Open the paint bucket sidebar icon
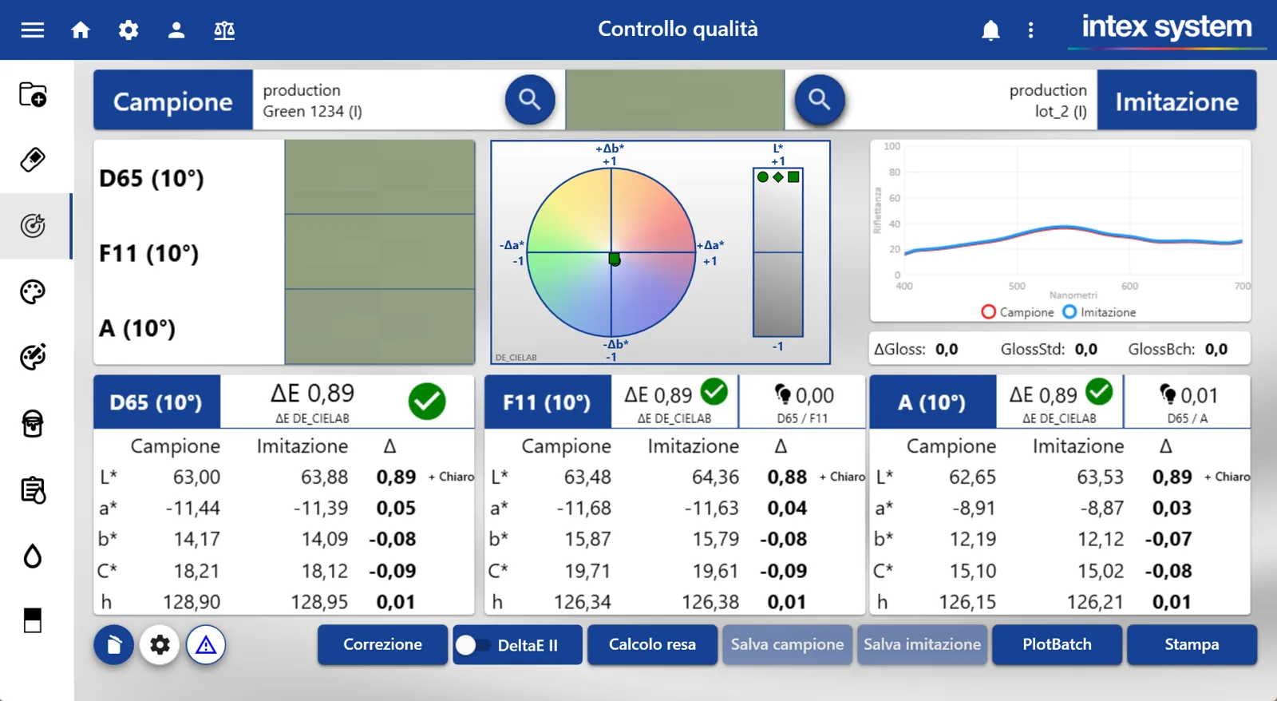The height and width of the screenshot is (701, 1277). tap(33, 423)
